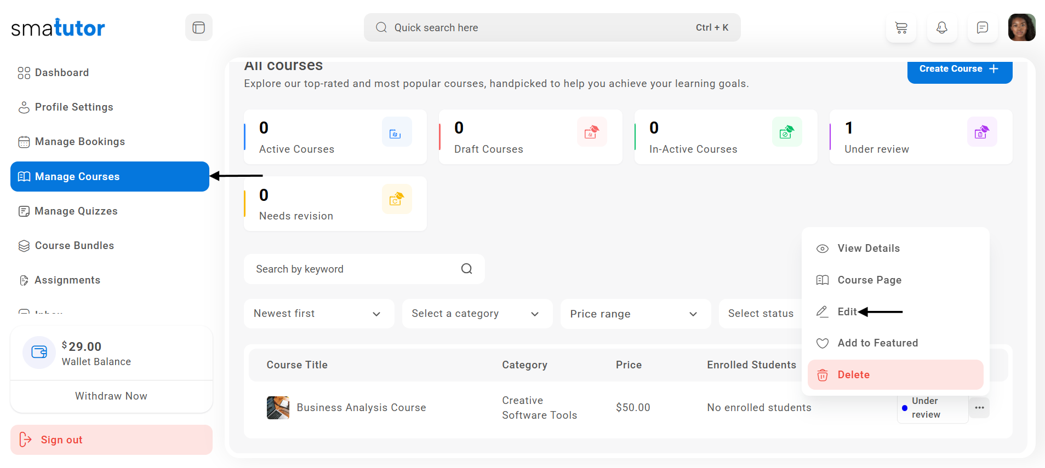
Task: Open the three-dot menu for Business Analysis Course
Action: [979, 408]
